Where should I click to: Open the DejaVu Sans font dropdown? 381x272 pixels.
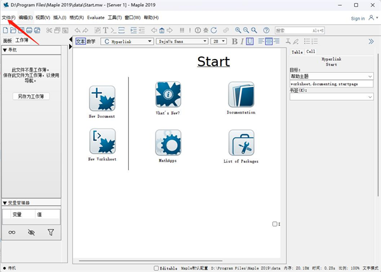182,41
